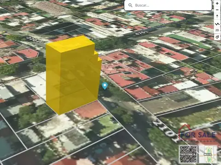Screen dimensions: 221x165
Task: Switch map to 2D view
Action: [217, 30]
